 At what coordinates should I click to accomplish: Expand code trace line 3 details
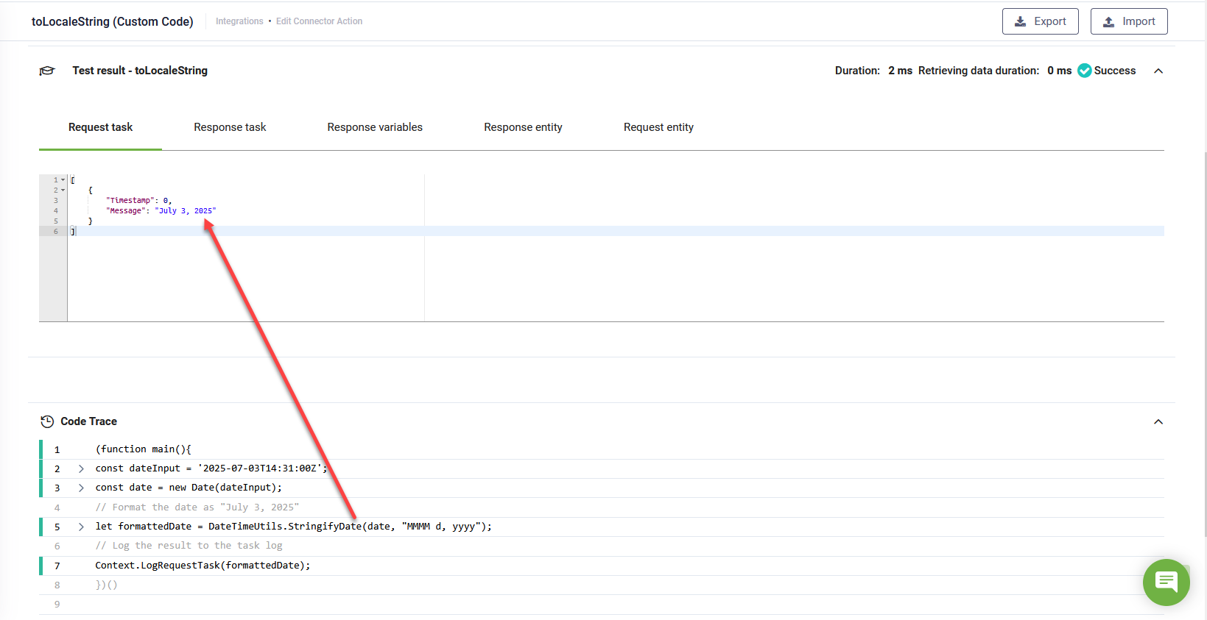81,488
